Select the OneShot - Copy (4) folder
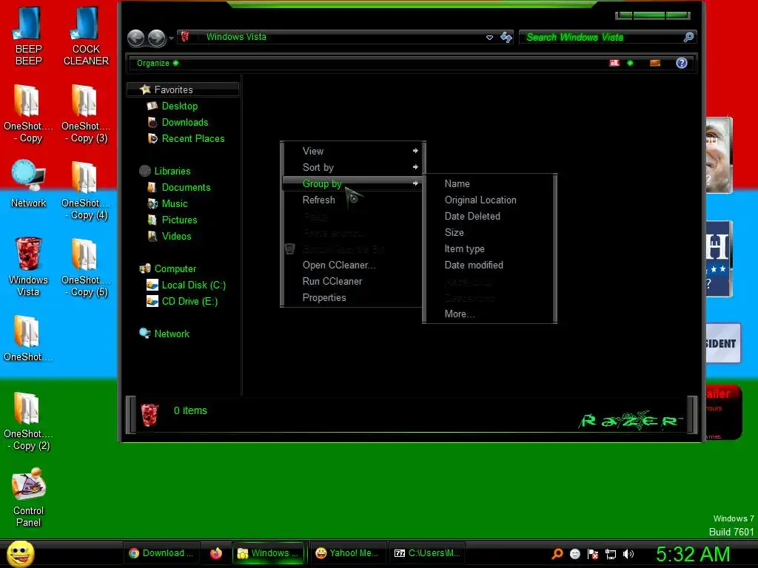 click(85, 190)
